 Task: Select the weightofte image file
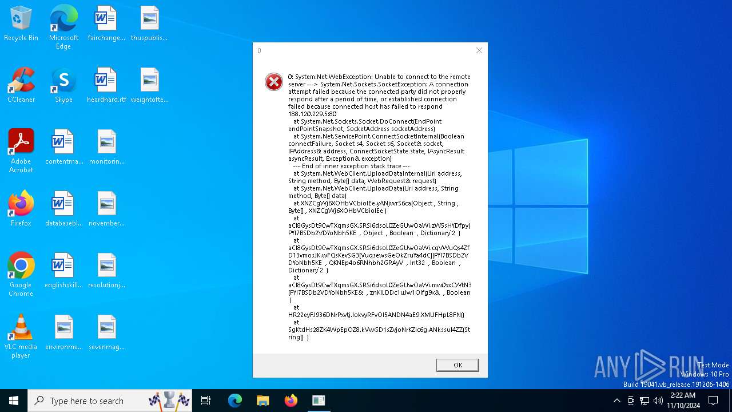(x=149, y=86)
